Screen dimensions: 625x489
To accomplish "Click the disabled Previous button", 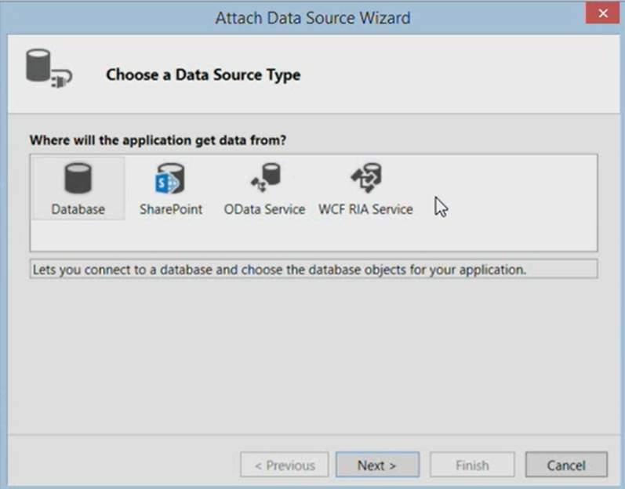I will [285, 465].
